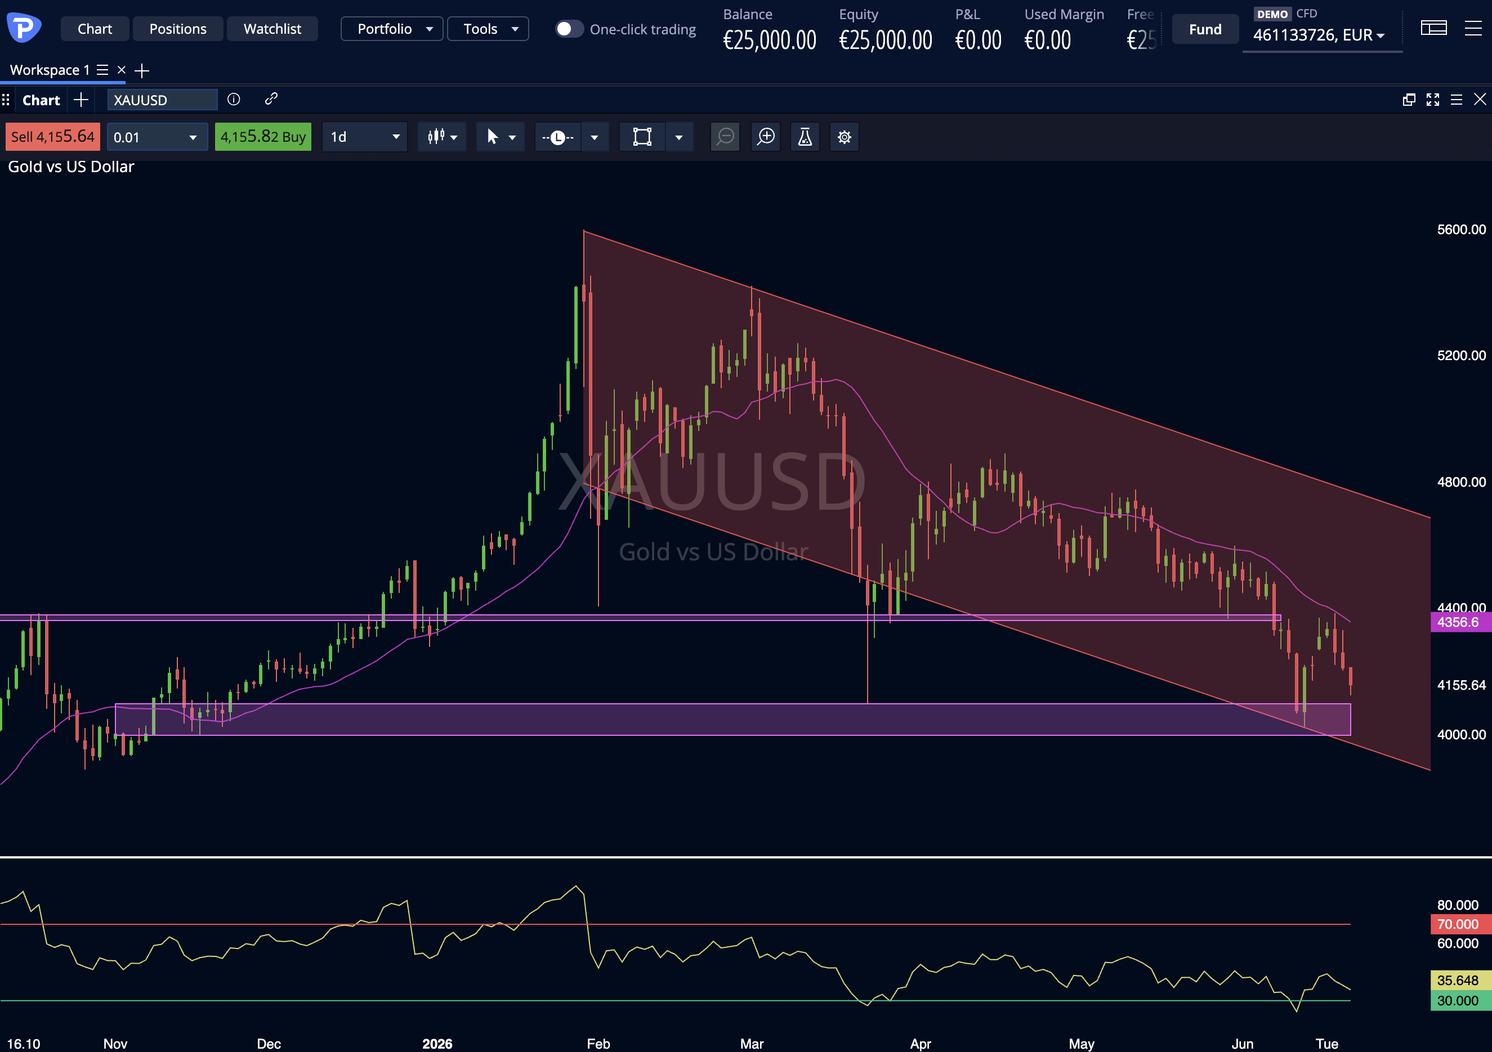Click the chart link chain icon

[271, 98]
